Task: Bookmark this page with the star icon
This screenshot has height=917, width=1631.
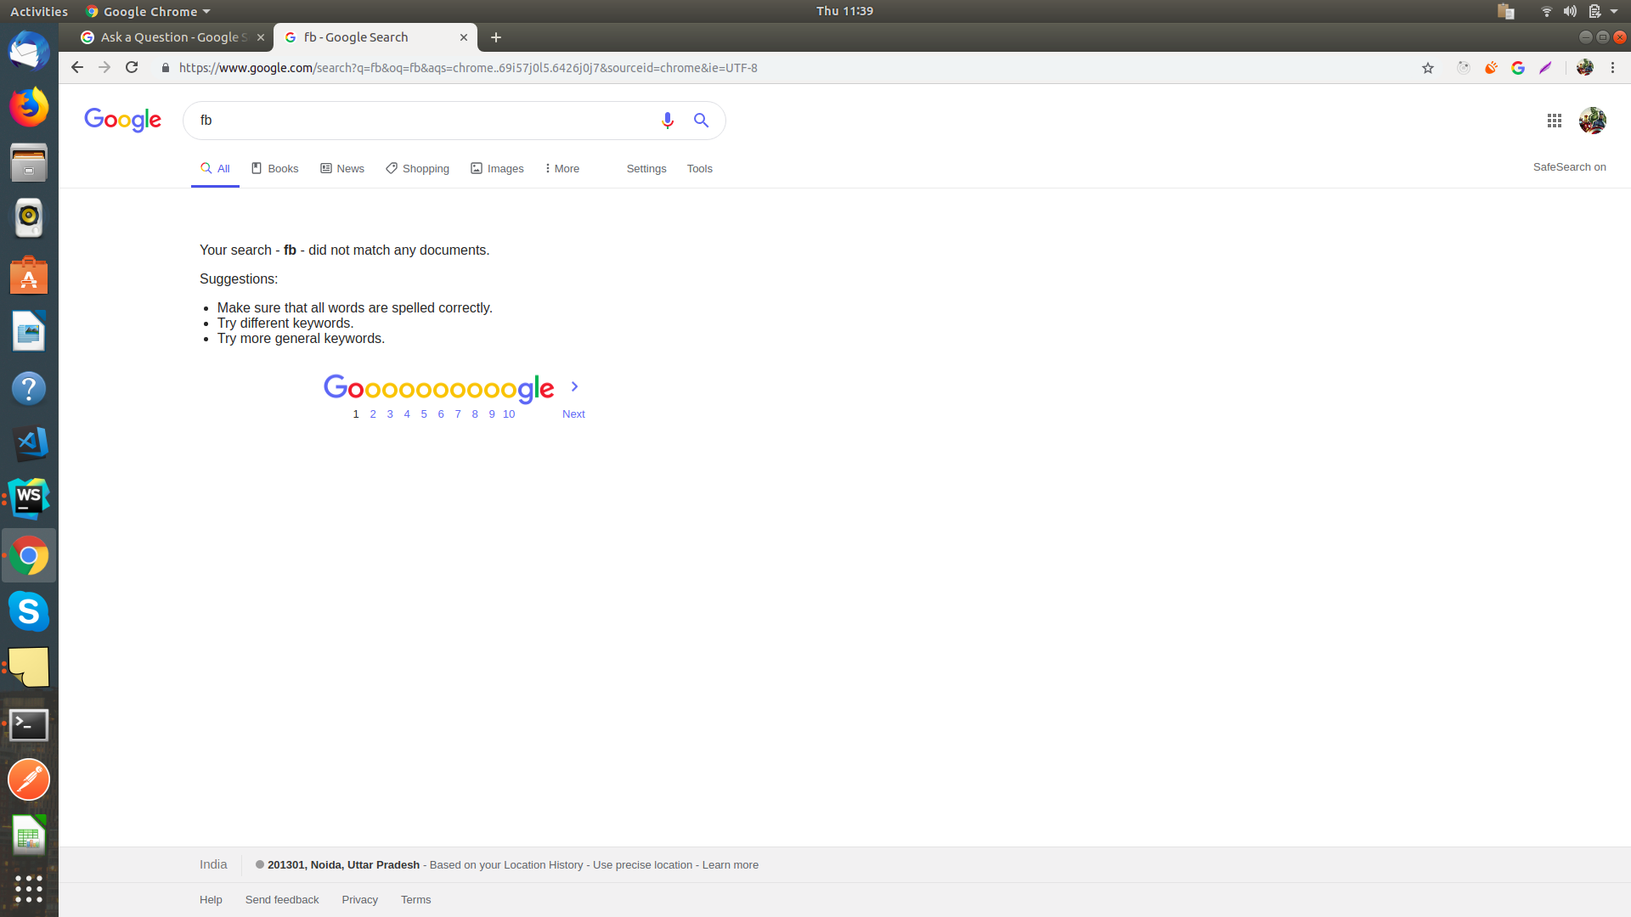Action: pos(1427,67)
